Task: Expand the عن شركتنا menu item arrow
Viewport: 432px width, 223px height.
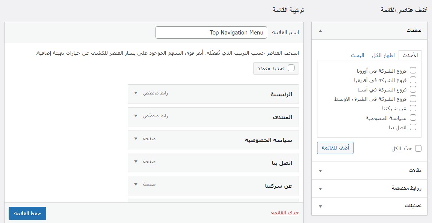Action: click(x=136, y=184)
